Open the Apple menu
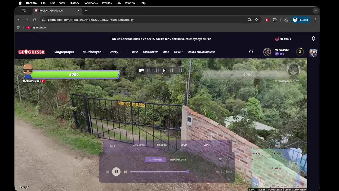Screen dimensions: 339x191 click(20, 3)
